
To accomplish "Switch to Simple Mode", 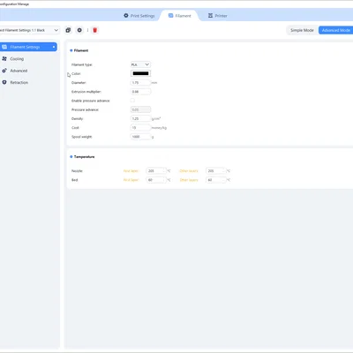I will coord(302,30).
